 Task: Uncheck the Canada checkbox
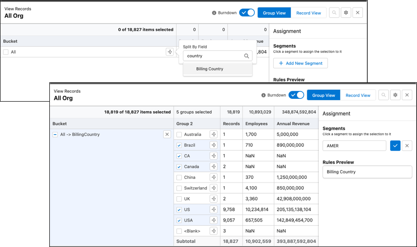pyautogui.click(x=179, y=167)
